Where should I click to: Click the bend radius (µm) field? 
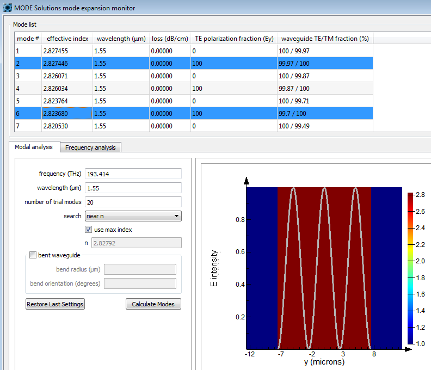tap(140, 269)
